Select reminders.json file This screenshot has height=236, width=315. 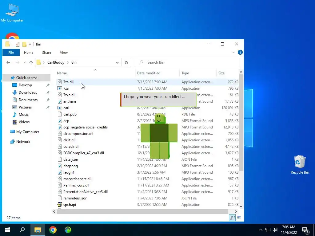(x=75, y=198)
